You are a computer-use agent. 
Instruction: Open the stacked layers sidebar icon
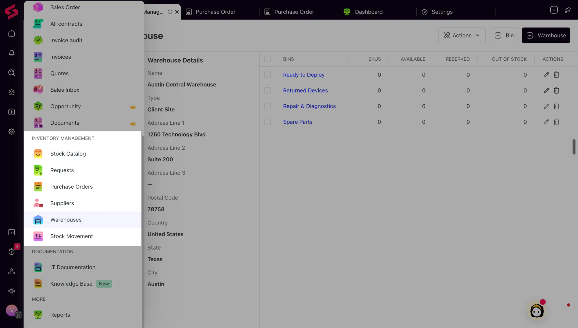[x=12, y=92]
